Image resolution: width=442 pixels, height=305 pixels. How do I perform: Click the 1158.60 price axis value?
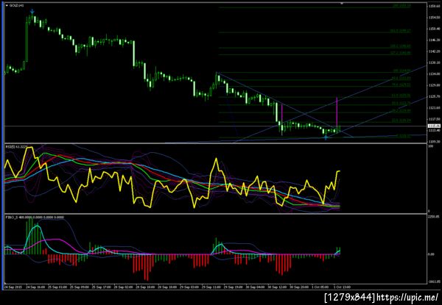[434, 6]
